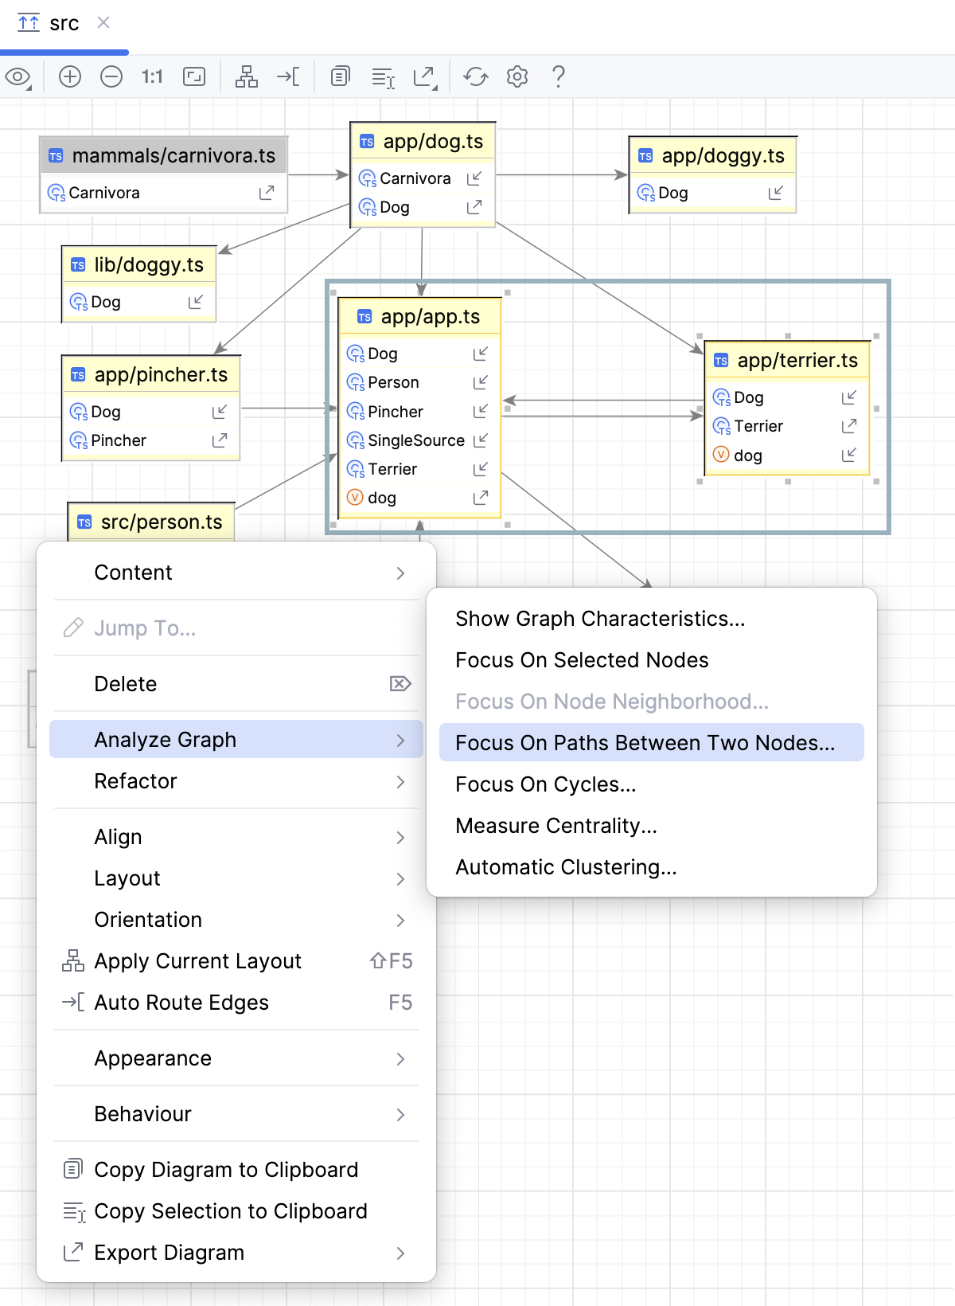Open the Analyze Graph submenu

click(236, 740)
